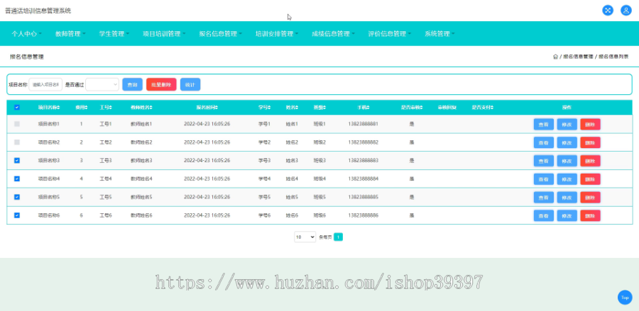Select phone number 13823888883 cell
Screen dimensions: 639x311
363,161
